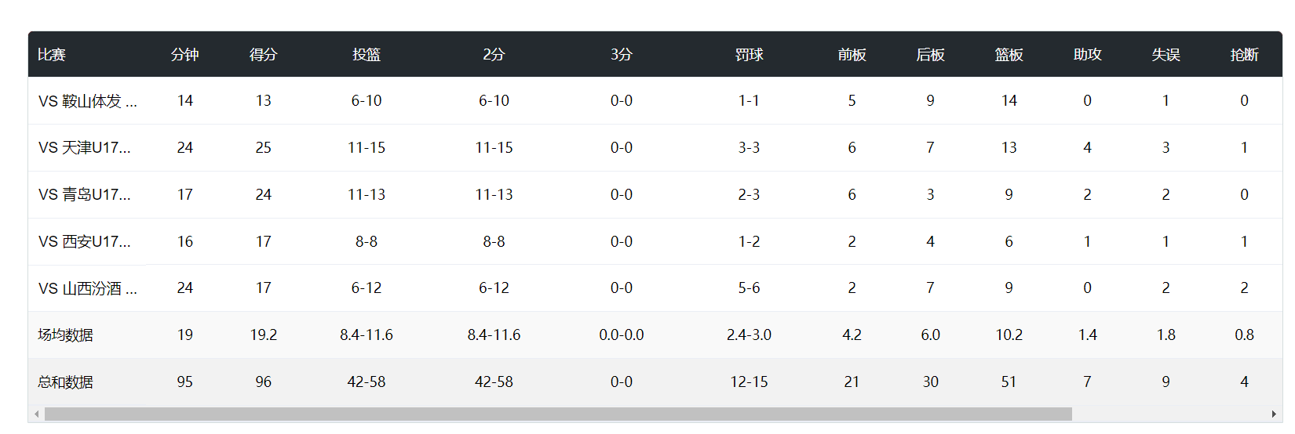Viewport: 1295px width, 434px height.
Task: Select the VS 青岛U17 game entry
Action: click(84, 195)
